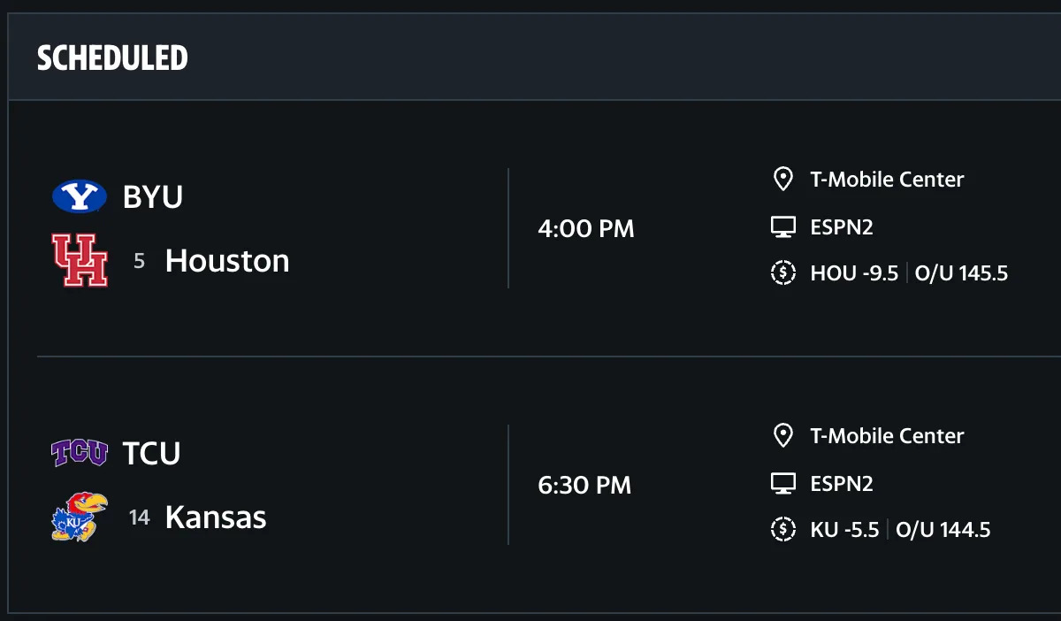Click the KU -5.5 spread
The width and height of the screenshot is (1061, 621).
(x=844, y=530)
